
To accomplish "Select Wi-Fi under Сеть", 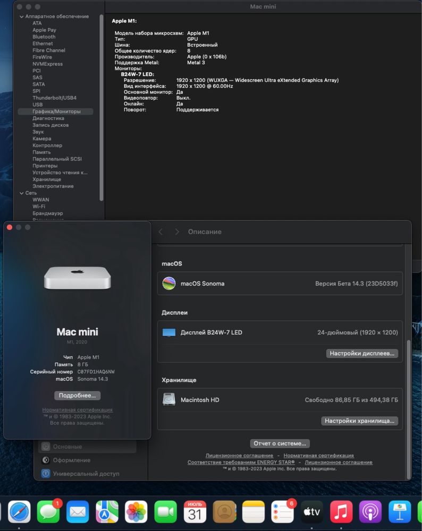I will 39,206.
